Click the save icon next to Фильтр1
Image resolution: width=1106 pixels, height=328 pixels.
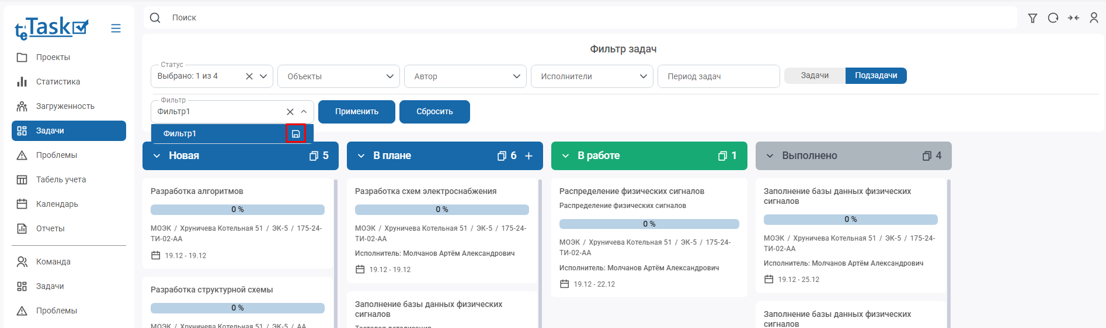pyautogui.click(x=295, y=134)
